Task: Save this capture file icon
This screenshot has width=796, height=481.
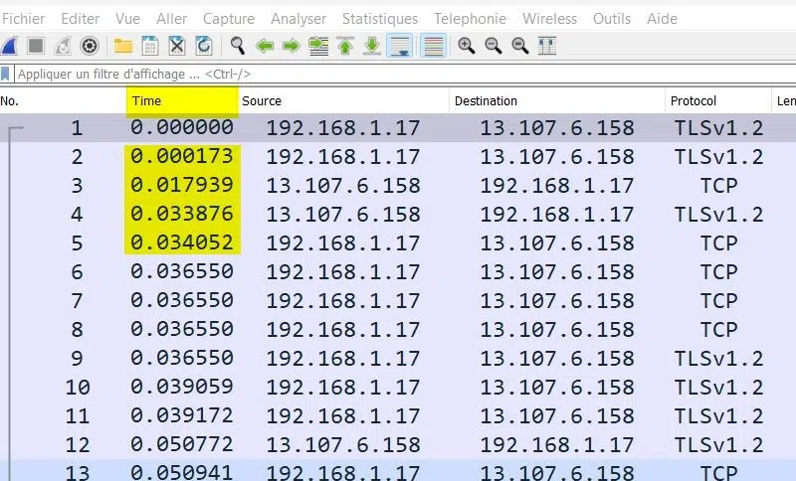Action: tap(150, 46)
